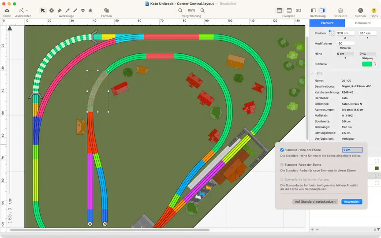The height and width of the screenshot is (238, 381).
Task: Select the eye visibility tool
Action: [83, 11]
